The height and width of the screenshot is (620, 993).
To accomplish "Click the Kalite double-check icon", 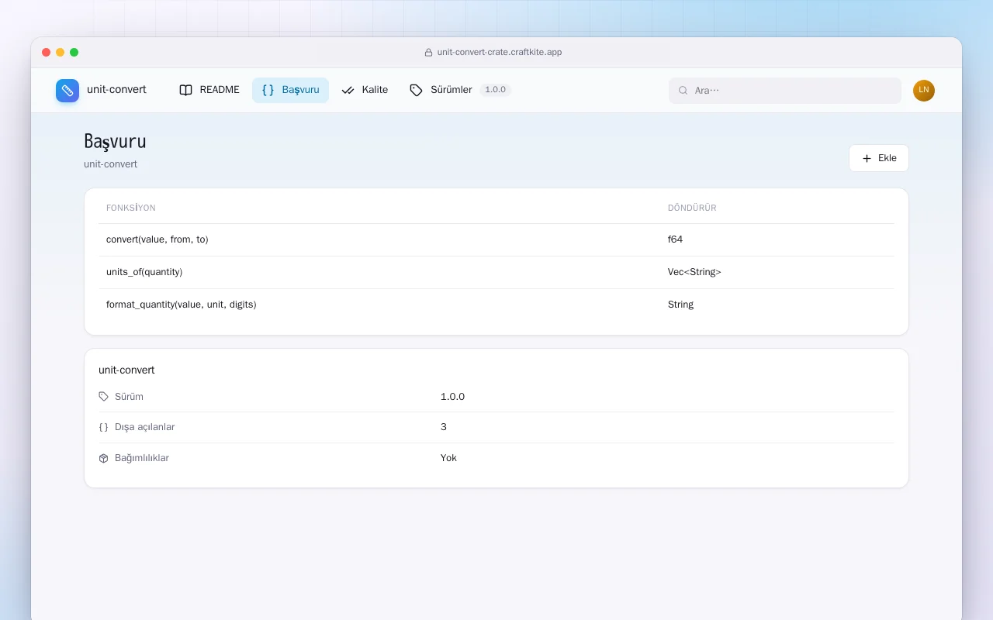I will (x=348, y=90).
